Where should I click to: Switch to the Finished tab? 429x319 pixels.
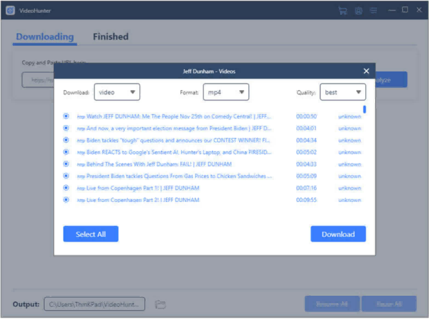click(110, 37)
